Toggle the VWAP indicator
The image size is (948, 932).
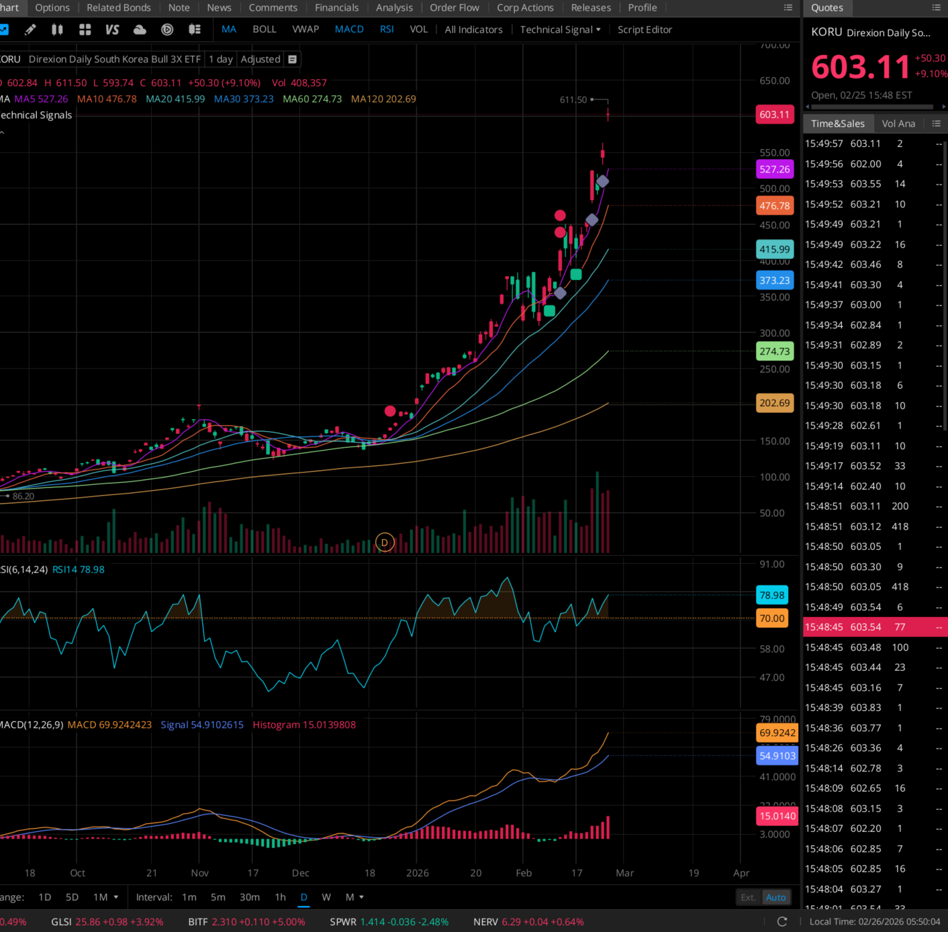305,30
